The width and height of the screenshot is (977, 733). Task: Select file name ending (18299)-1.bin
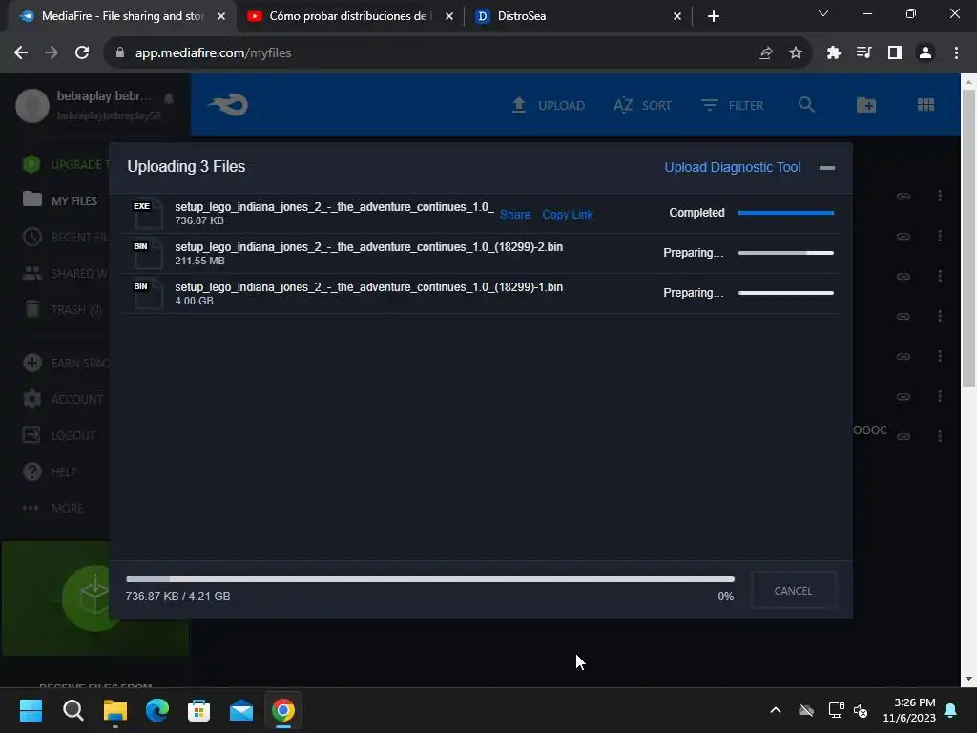(369, 286)
